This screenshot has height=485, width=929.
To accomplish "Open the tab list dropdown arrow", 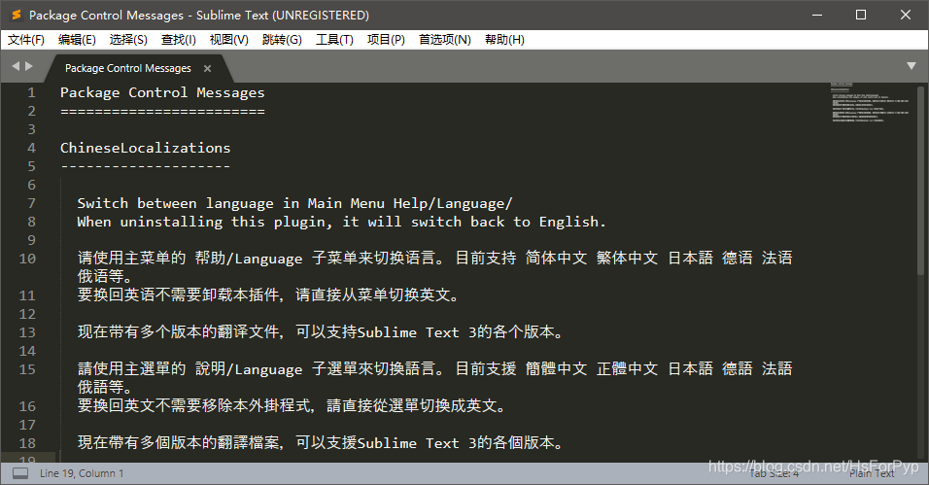I will click(912, 66).
